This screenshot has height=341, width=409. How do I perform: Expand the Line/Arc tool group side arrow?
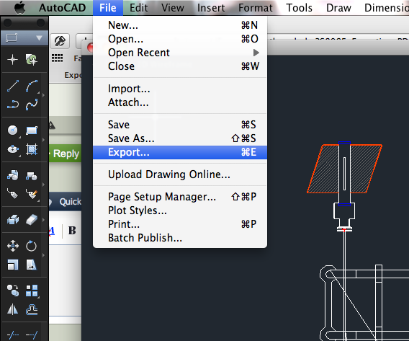(x=43, y=95)
